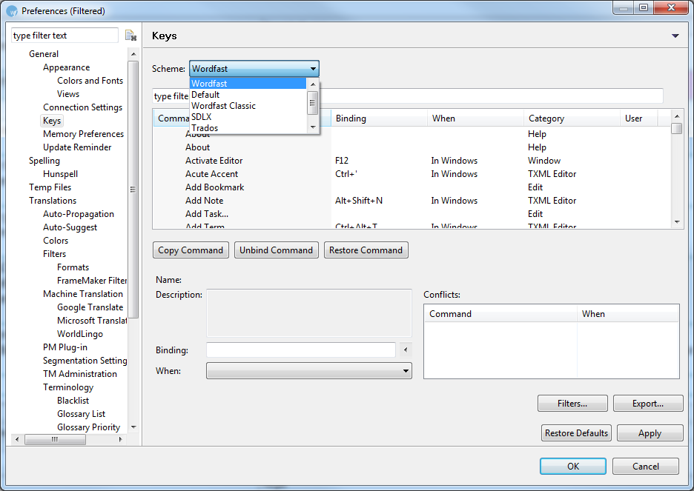Select Terminology tree item
Viewport: 694px width, 491px height.
point(68,387)
